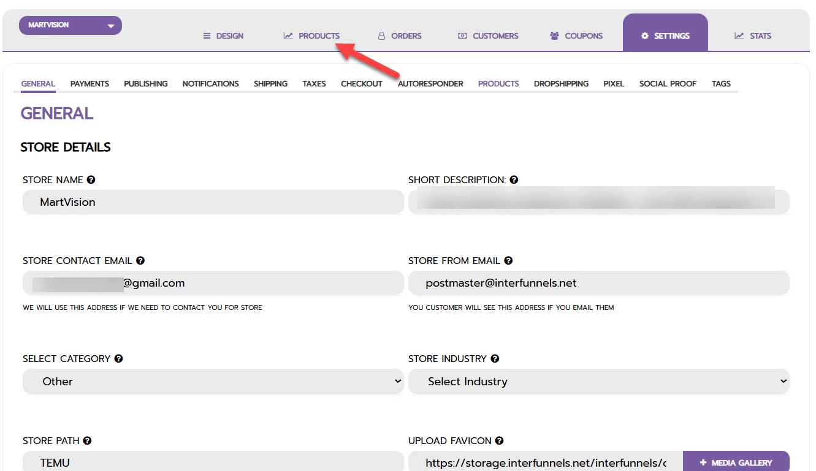The height and width of the screenshot is (471, 816).
Task: Go to the ORDERS tab
Action: pyautogui.click(x=400, y=36)
